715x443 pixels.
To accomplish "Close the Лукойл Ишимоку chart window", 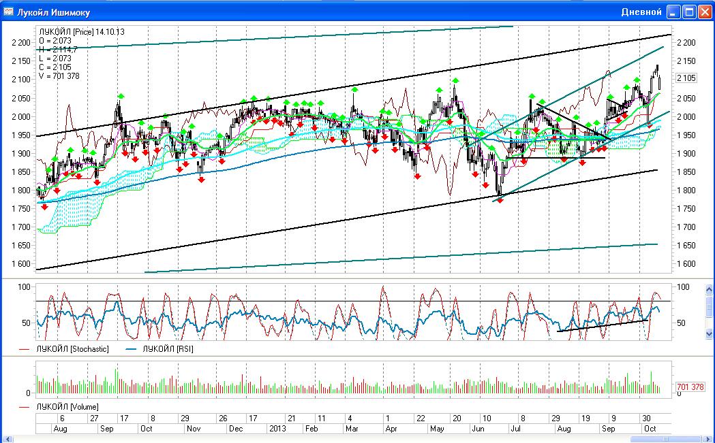I will click(704, 12).
